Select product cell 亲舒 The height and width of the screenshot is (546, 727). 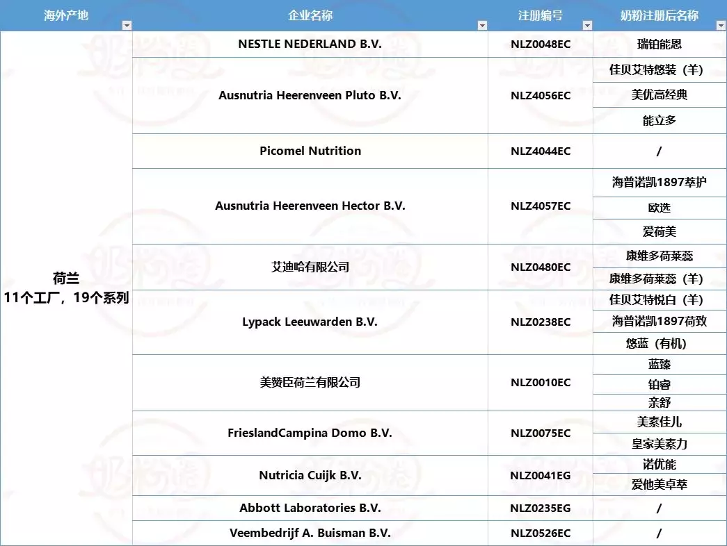click(660, 402)
